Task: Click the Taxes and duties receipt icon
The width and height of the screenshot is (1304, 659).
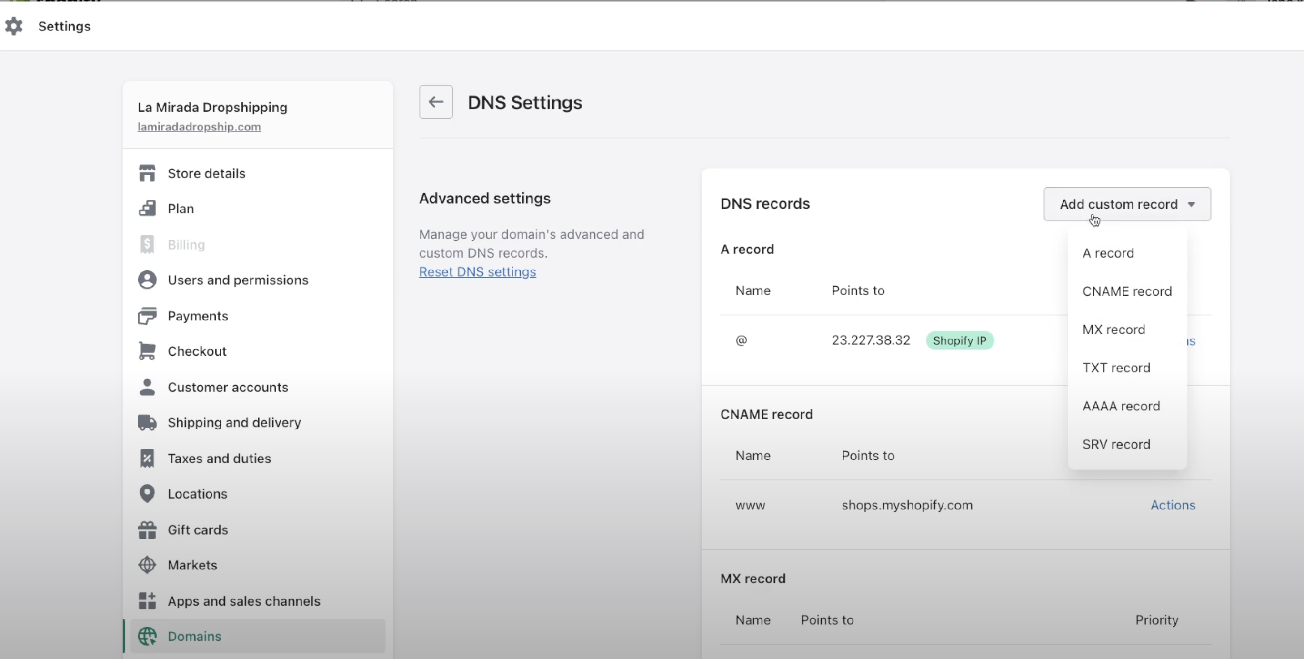Action: pos(147,458)
